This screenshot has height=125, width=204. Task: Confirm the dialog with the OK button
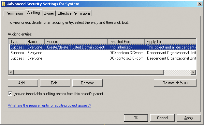click(136, 118)
